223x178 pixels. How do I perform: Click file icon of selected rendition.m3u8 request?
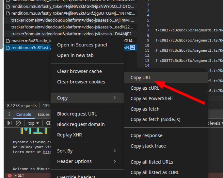click(8, 48)
